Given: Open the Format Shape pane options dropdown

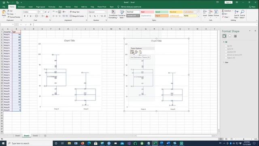Looking at the screenshot, I should pos(250,31).
